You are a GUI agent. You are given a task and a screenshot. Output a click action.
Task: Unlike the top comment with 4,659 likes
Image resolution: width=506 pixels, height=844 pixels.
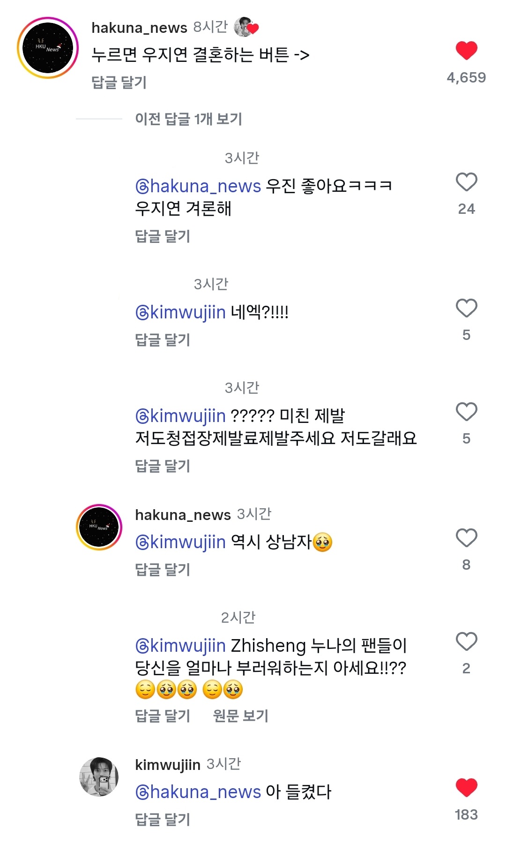pyautogui.click(x=466, y=51)
